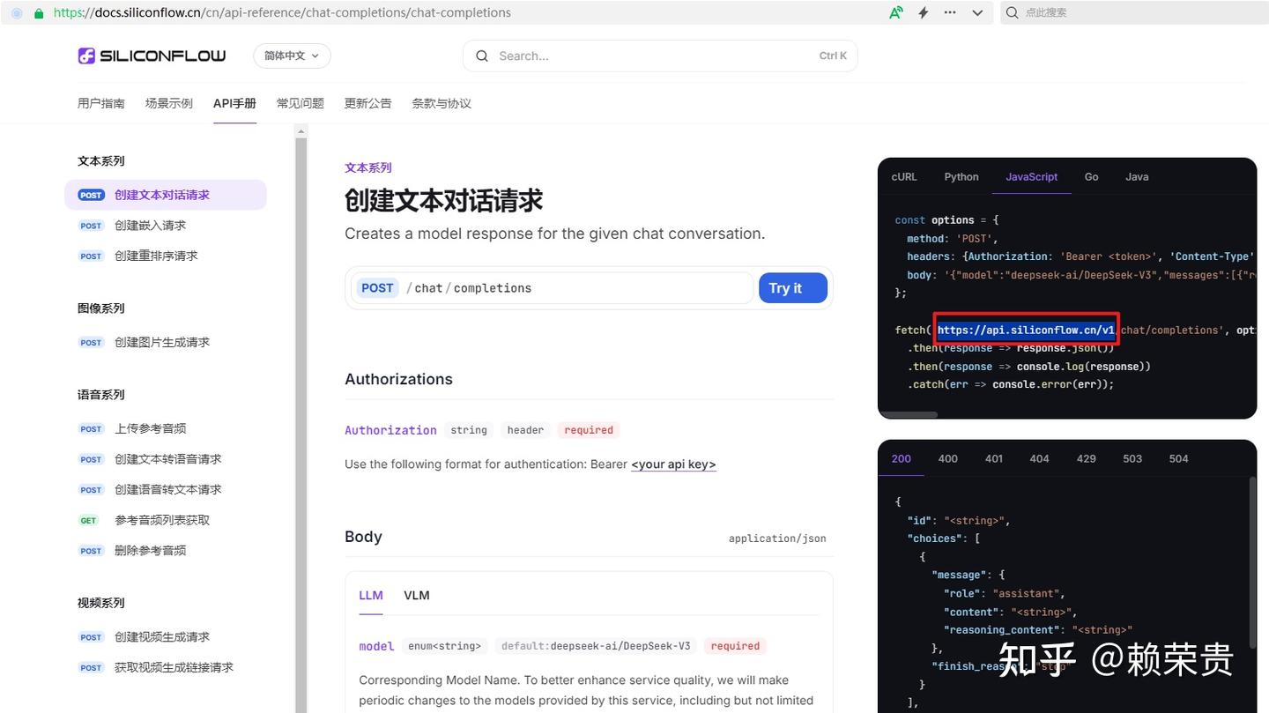Open the 400 status response tab
This screenshot has height=713, width=1269.
(x=947, y=458)
